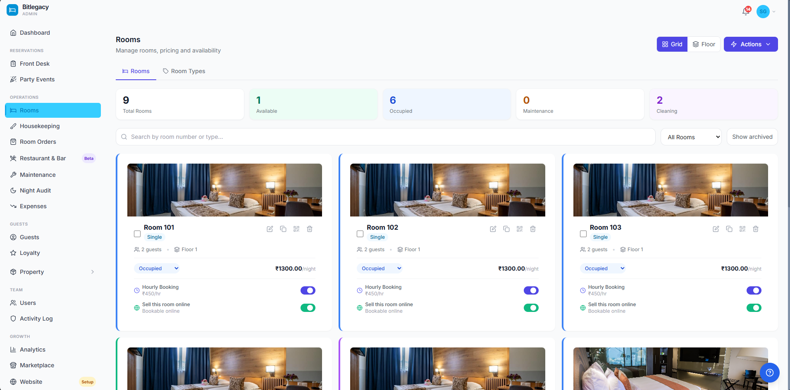Viewport: 790px width, 390px height.
Task: Expand the Property sidebar section
Action: pos(53,272)
